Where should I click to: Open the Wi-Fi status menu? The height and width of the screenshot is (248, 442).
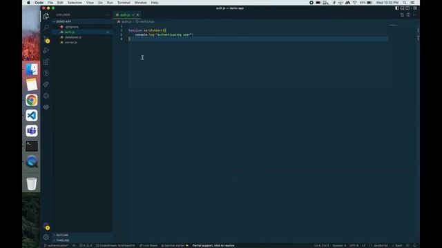point(354,3)
